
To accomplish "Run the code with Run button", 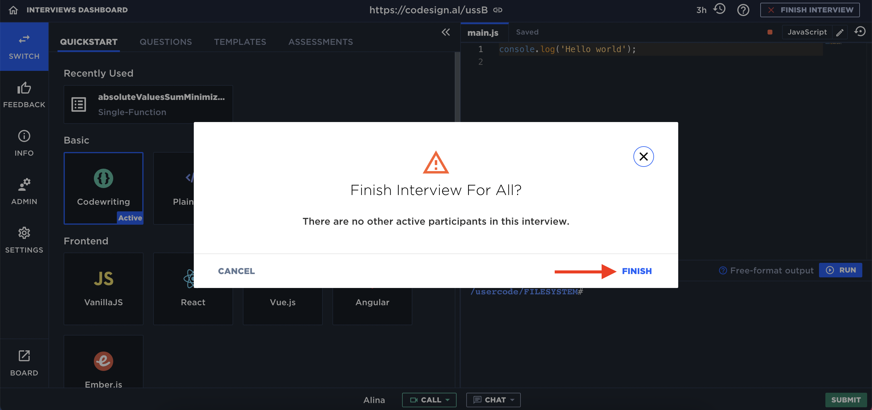I will tap(841, 270).
